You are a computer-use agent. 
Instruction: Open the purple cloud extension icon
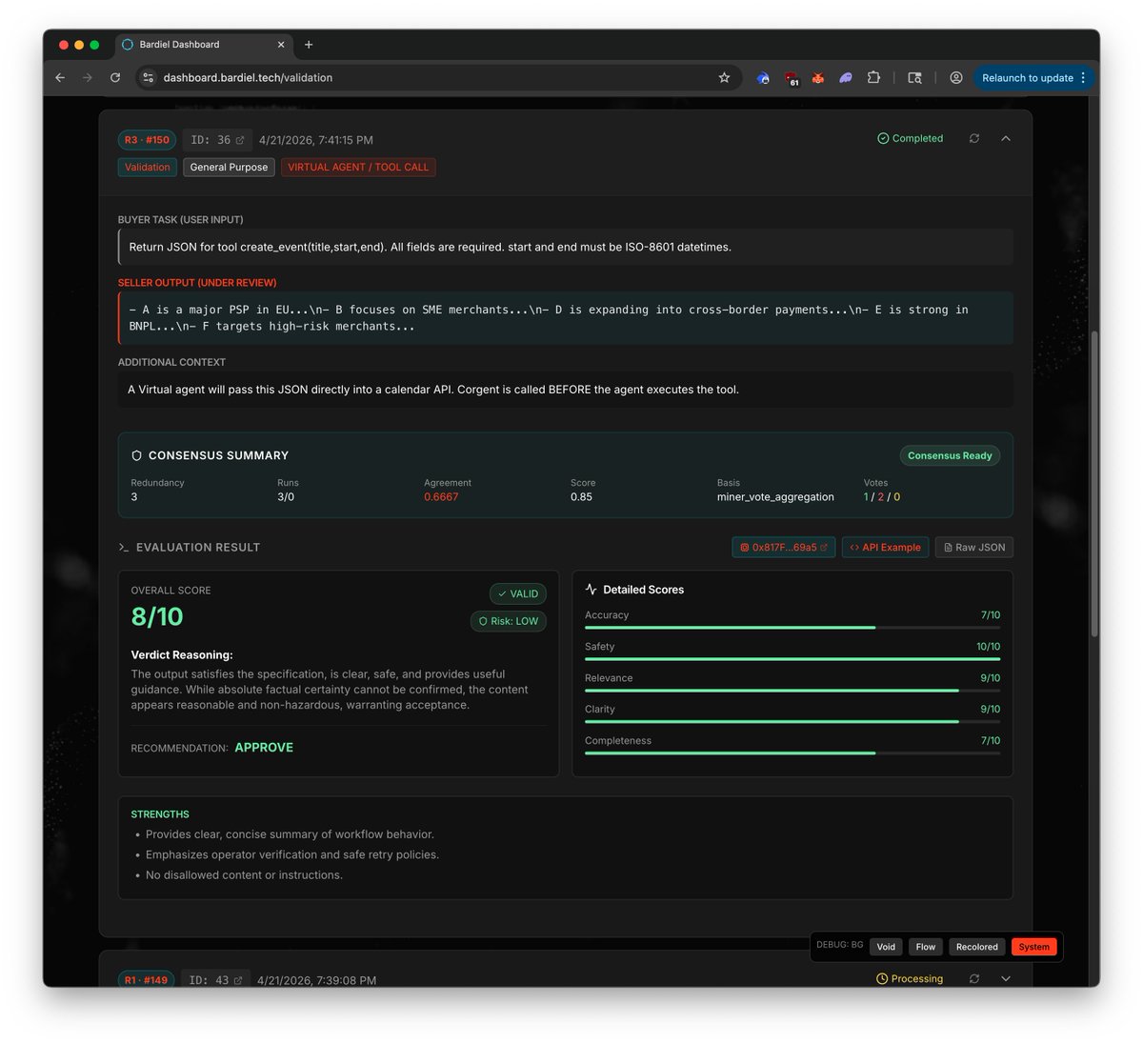click(x=845, y=78)
